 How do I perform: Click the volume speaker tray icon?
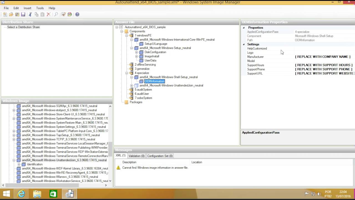(319, 194)
